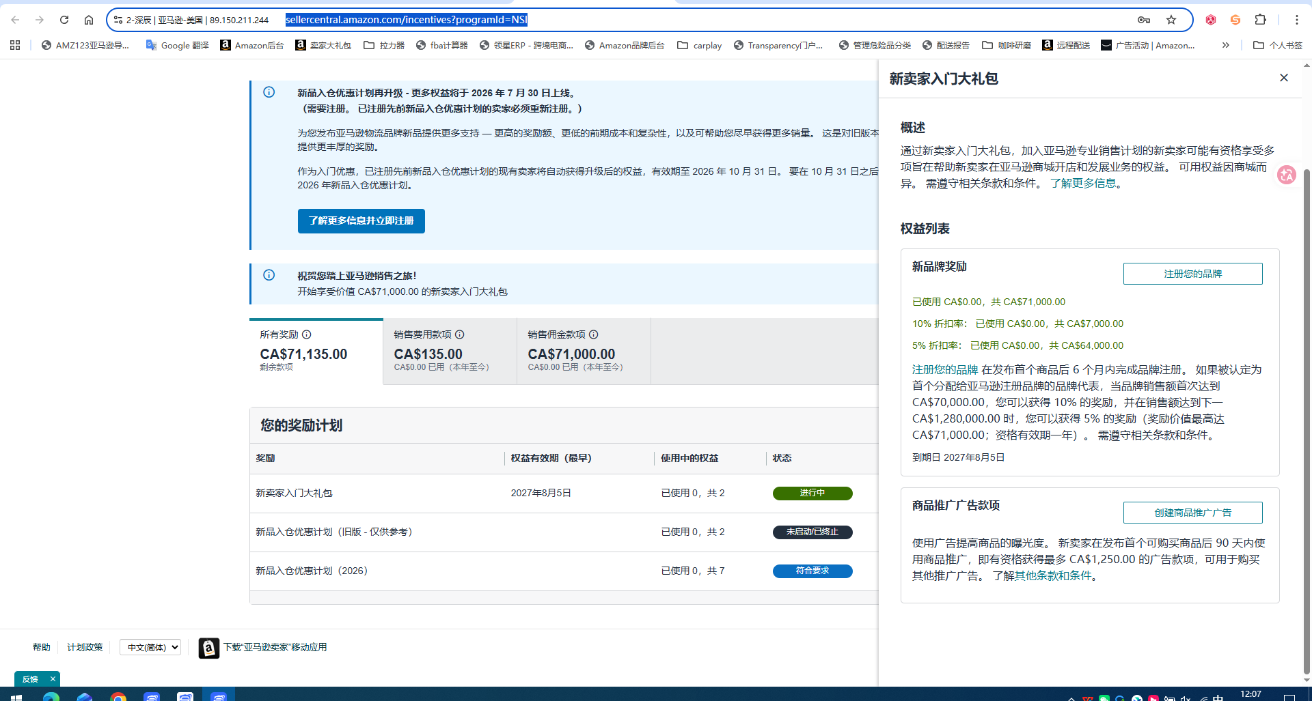The image size is (1312, 701).
Task: Open the Chrome three-dot menu
Action: coord(1297,20)
